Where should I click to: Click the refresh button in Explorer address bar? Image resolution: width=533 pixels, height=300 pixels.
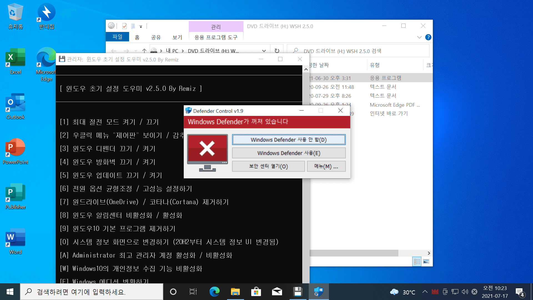pos(277,51)
